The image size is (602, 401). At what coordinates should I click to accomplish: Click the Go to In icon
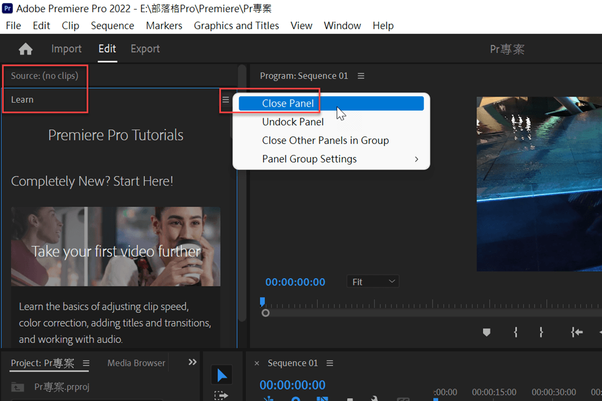[x=576, y=332]
